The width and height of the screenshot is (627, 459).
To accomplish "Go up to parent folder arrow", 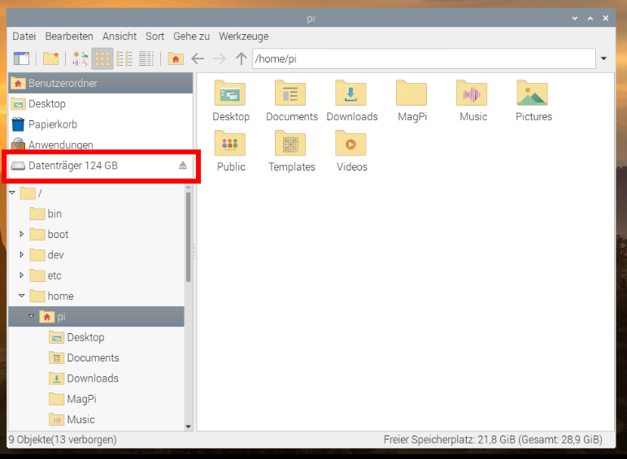I will click(x=242, y=58).
